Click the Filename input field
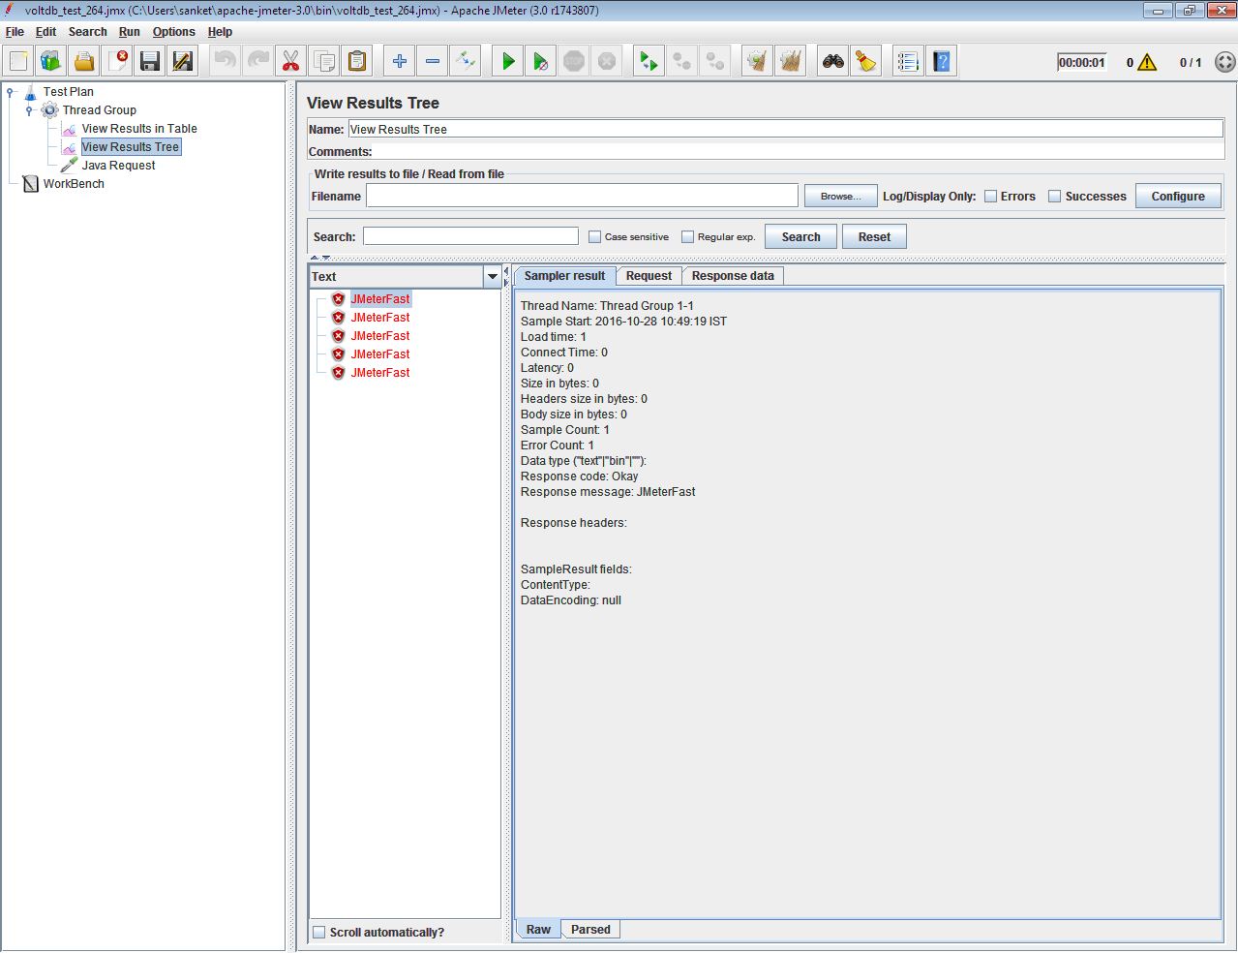Screen dimensions: 1238x953 tap(582, 196)
